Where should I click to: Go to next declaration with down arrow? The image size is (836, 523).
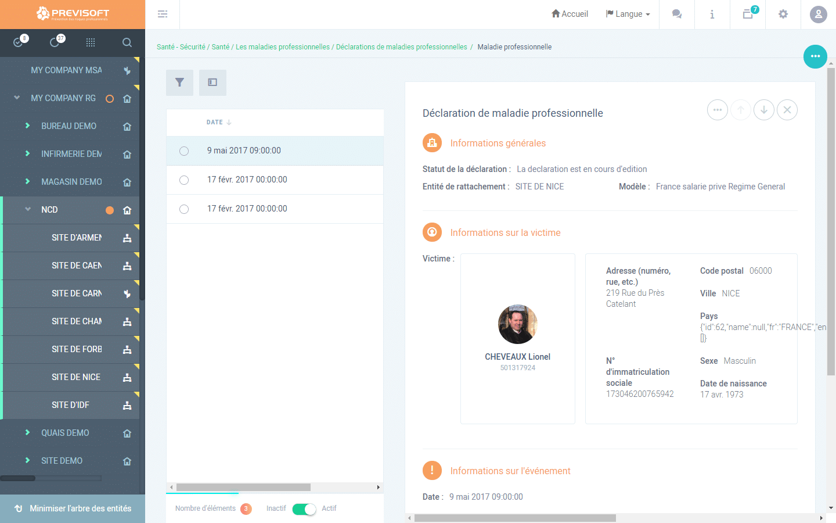point(764,110)
